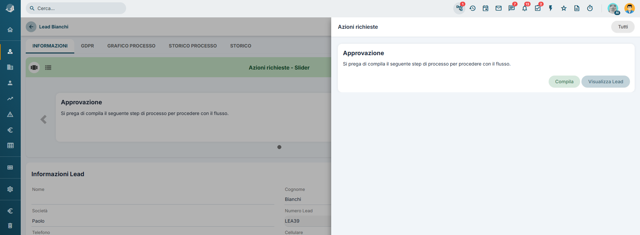Open the document notes icon in top bar
The image size is (640, 235).
point(577,8)
